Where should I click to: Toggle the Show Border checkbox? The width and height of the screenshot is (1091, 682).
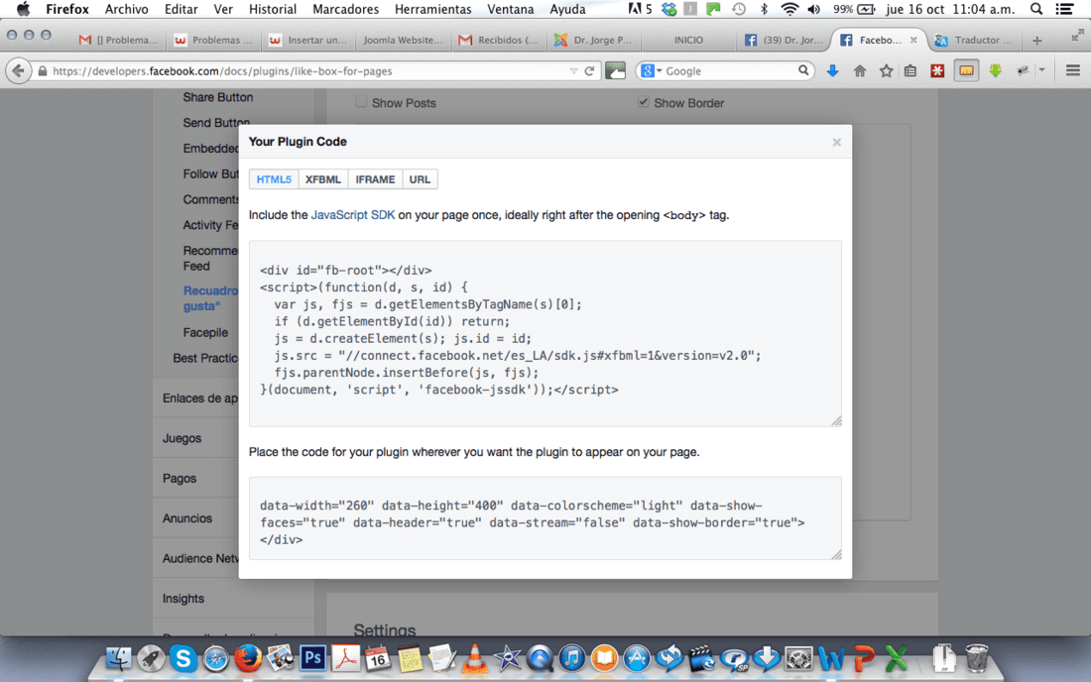pyautogui.click(x=643, y=102)
